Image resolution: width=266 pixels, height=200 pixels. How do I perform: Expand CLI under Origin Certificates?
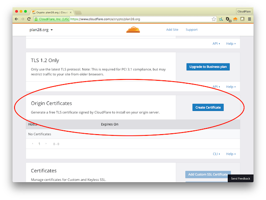pos(216,154)
